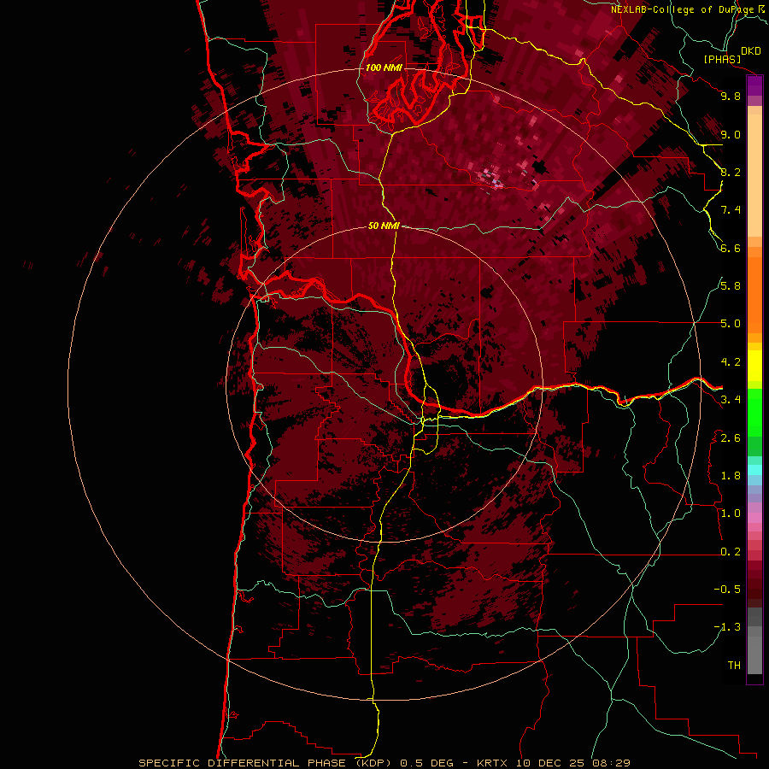Screen dimensions: 769x769
Task: Click the "SPECIFIC DIFFERENTIAL PHASE (KDP)" caption text
Action: [x=266, y=763]
